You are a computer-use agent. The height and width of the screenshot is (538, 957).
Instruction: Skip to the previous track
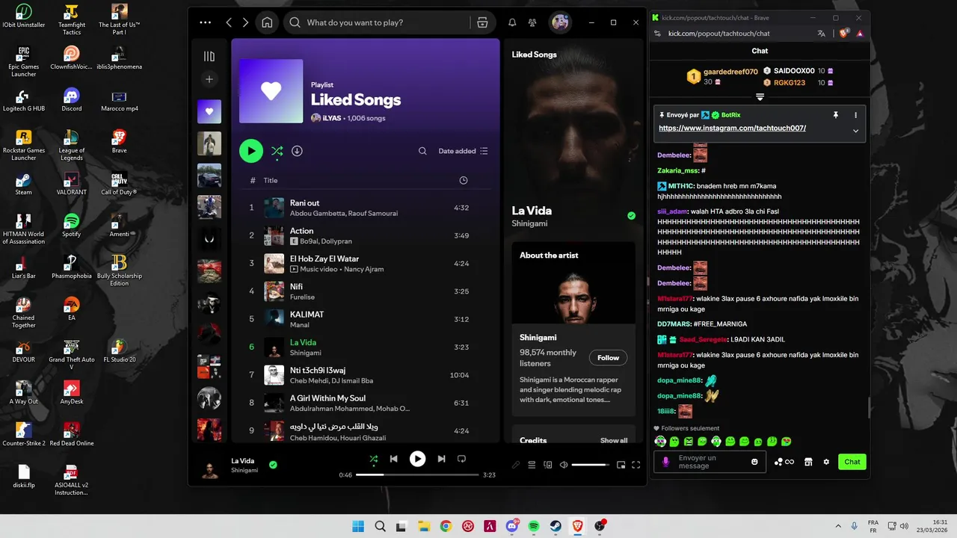pos(393,459)
